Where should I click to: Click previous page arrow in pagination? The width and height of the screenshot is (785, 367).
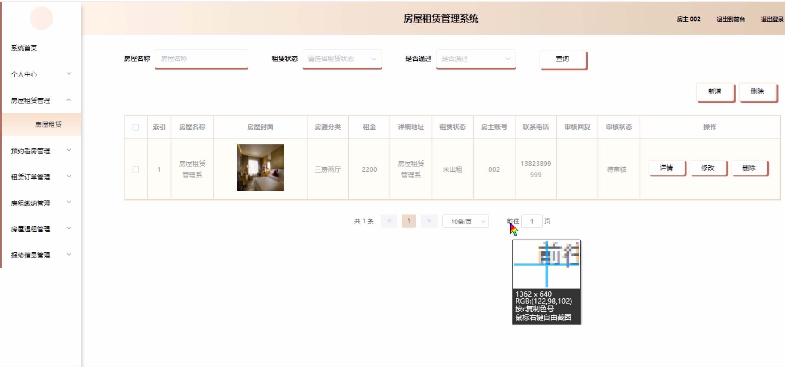click(x=389, y=221)
